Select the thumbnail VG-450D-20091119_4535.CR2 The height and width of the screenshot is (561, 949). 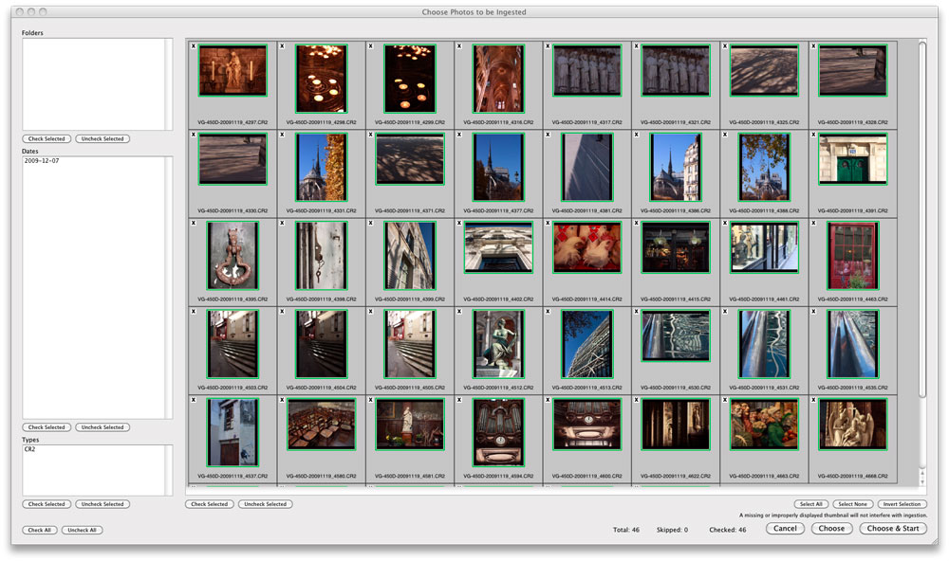coord(853,344)
